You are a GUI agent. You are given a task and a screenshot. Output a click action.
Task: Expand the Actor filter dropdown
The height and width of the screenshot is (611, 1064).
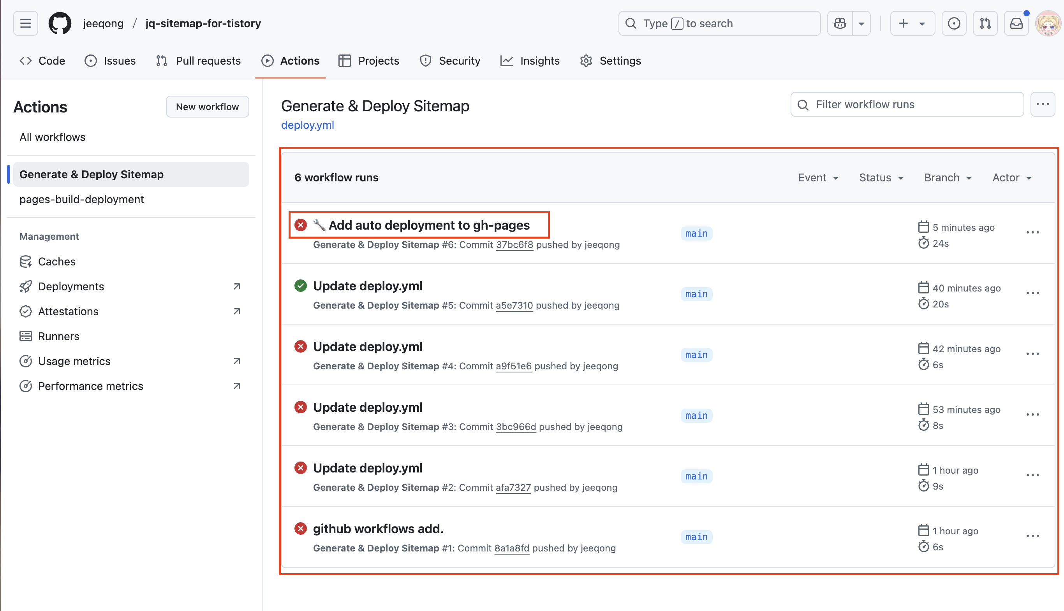pos(1012,177)
